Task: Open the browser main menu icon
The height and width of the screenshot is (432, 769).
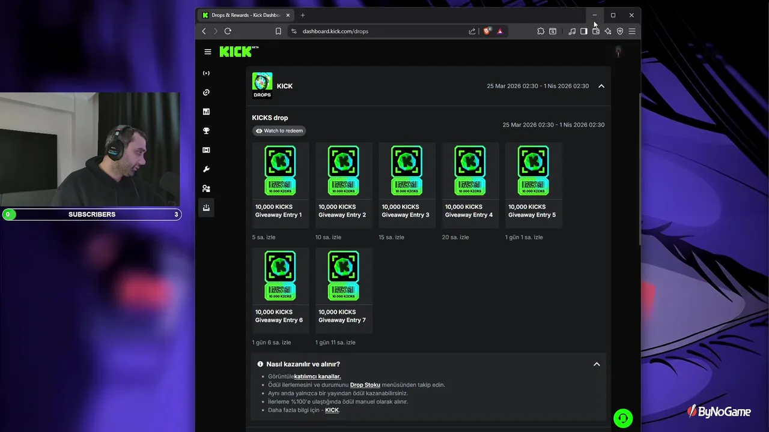Action: pos(632,31)
